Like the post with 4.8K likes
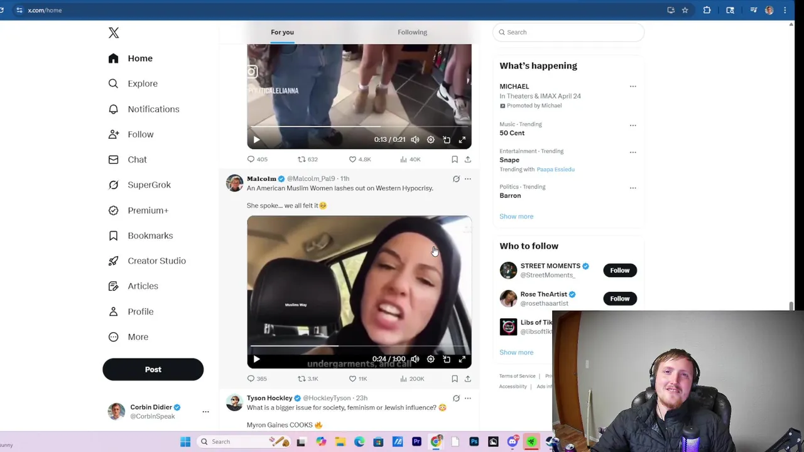Screen dimensions: 804x452 coord(360,159)
